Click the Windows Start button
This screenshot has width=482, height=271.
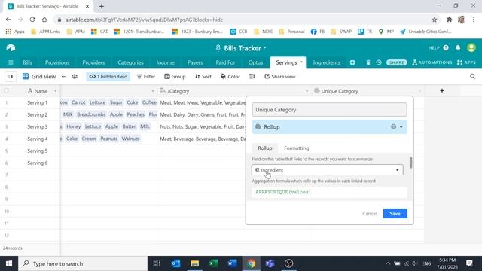point(9,263)
